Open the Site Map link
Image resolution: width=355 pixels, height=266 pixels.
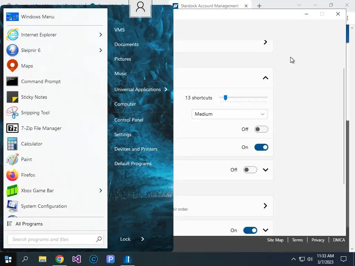click(275, 240)
